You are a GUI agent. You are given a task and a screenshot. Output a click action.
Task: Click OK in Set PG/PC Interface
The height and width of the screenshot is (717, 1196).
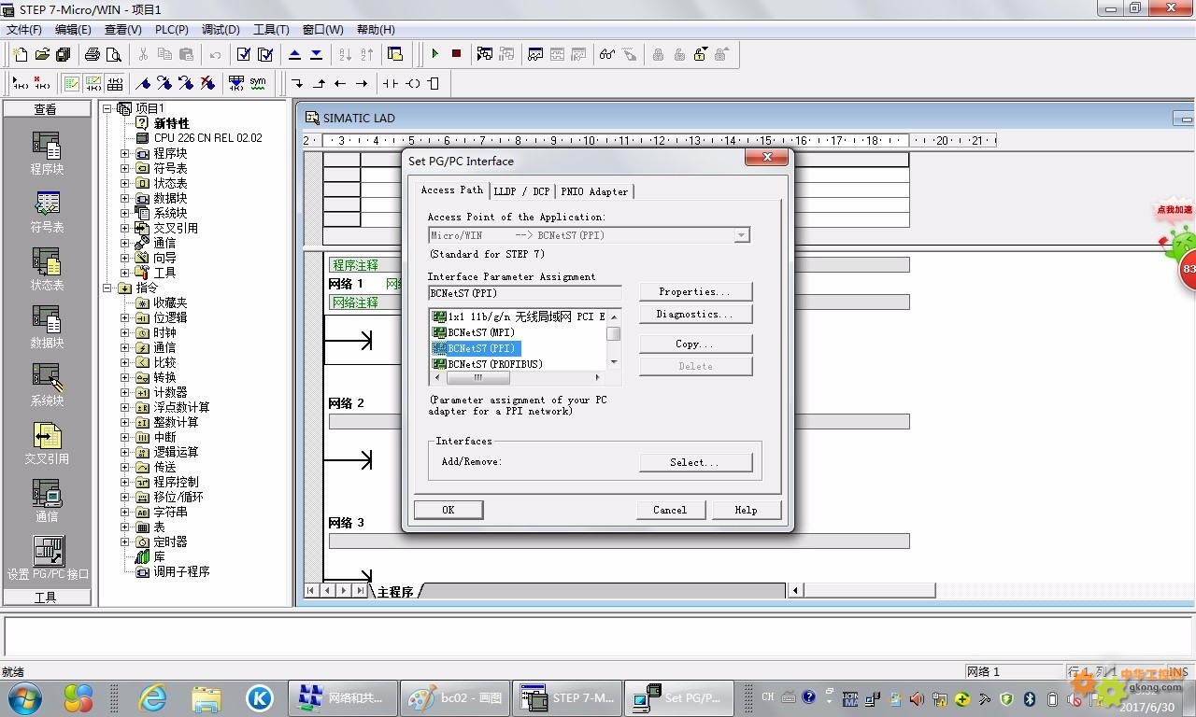tap(448, 510)
